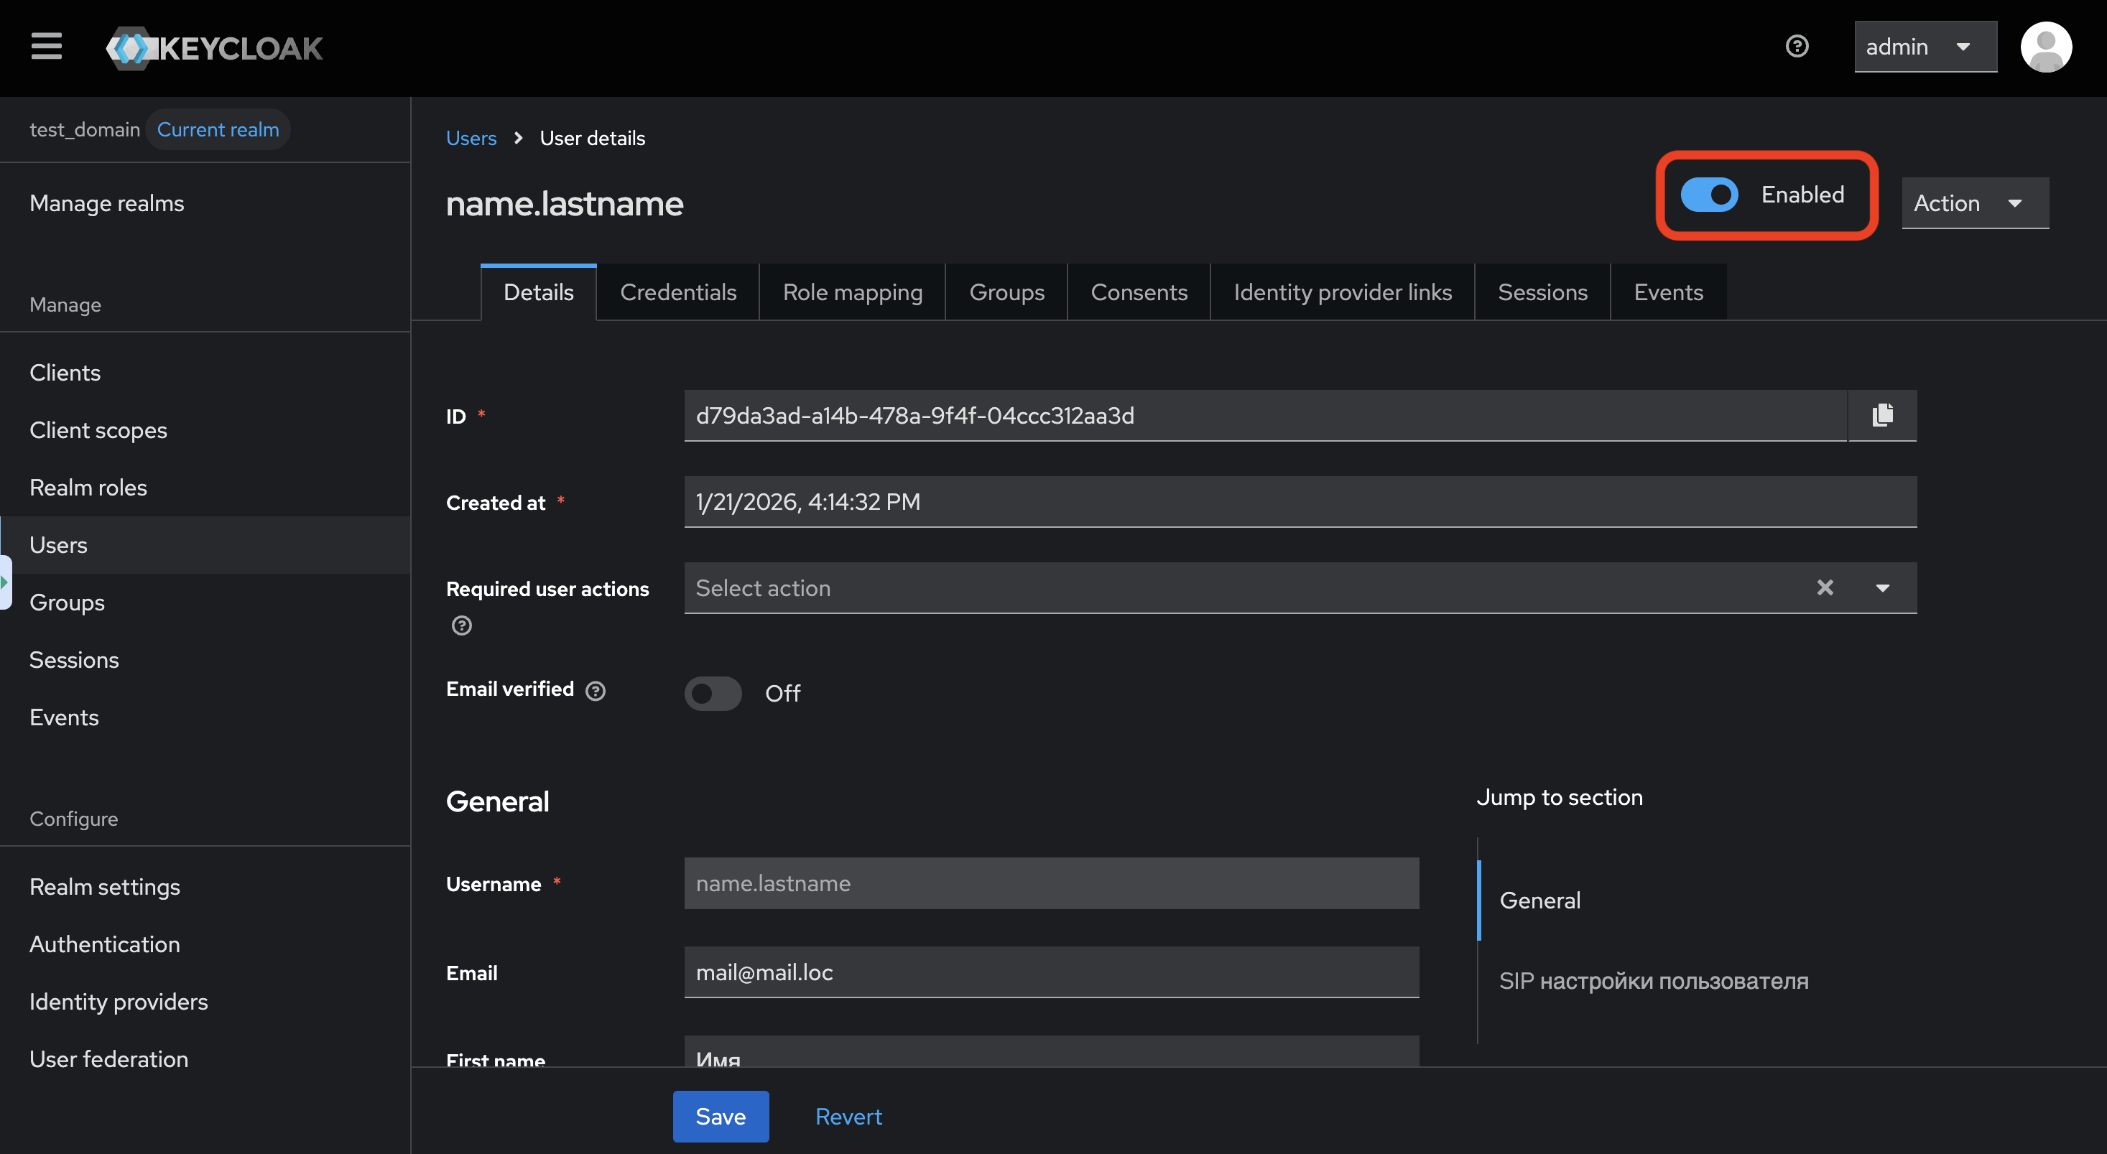Expand the Select action dropdown arrow
Viewport: 2107px width, 1154px height.
coord(1883,588)
